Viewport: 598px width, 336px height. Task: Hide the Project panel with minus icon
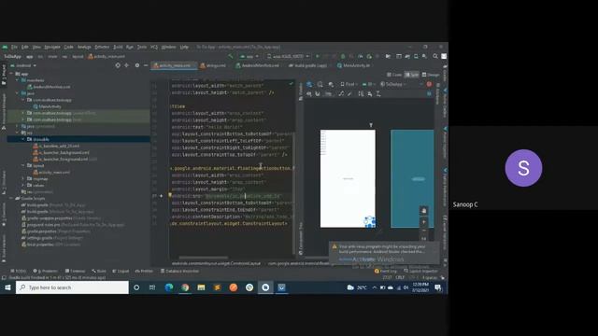click(x=146, y=65)
